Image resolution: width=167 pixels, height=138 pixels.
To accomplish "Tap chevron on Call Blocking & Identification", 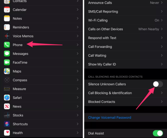I will pos(162,93).
